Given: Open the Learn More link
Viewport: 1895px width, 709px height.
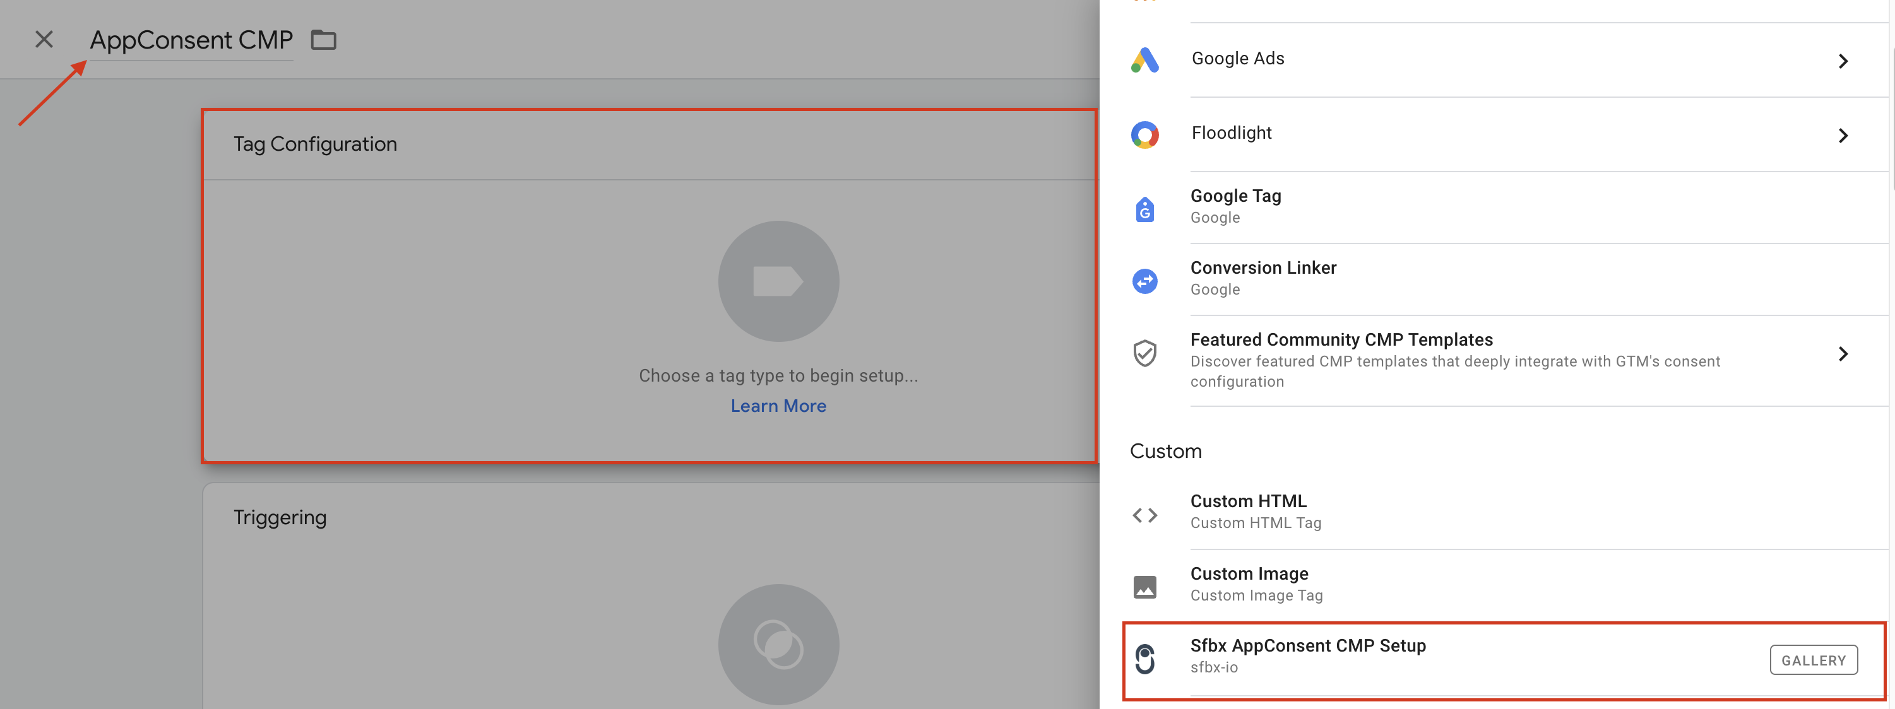Looking at the screenshot, I should (778, 405).
